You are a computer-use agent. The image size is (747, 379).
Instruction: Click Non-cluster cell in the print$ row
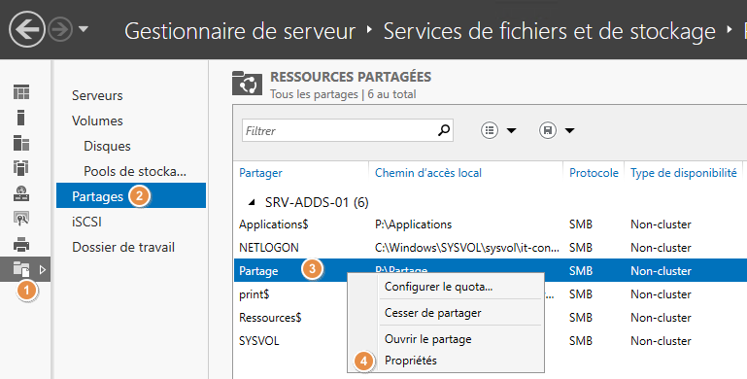pyautogui.click(x=661, y=294)
